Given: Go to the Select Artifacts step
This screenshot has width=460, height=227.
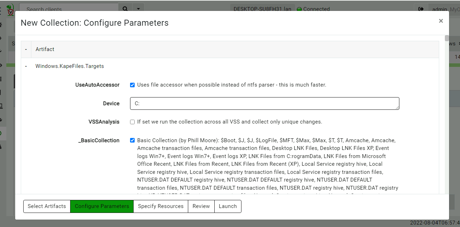Looking at the screenshot, I should [47, 206].
